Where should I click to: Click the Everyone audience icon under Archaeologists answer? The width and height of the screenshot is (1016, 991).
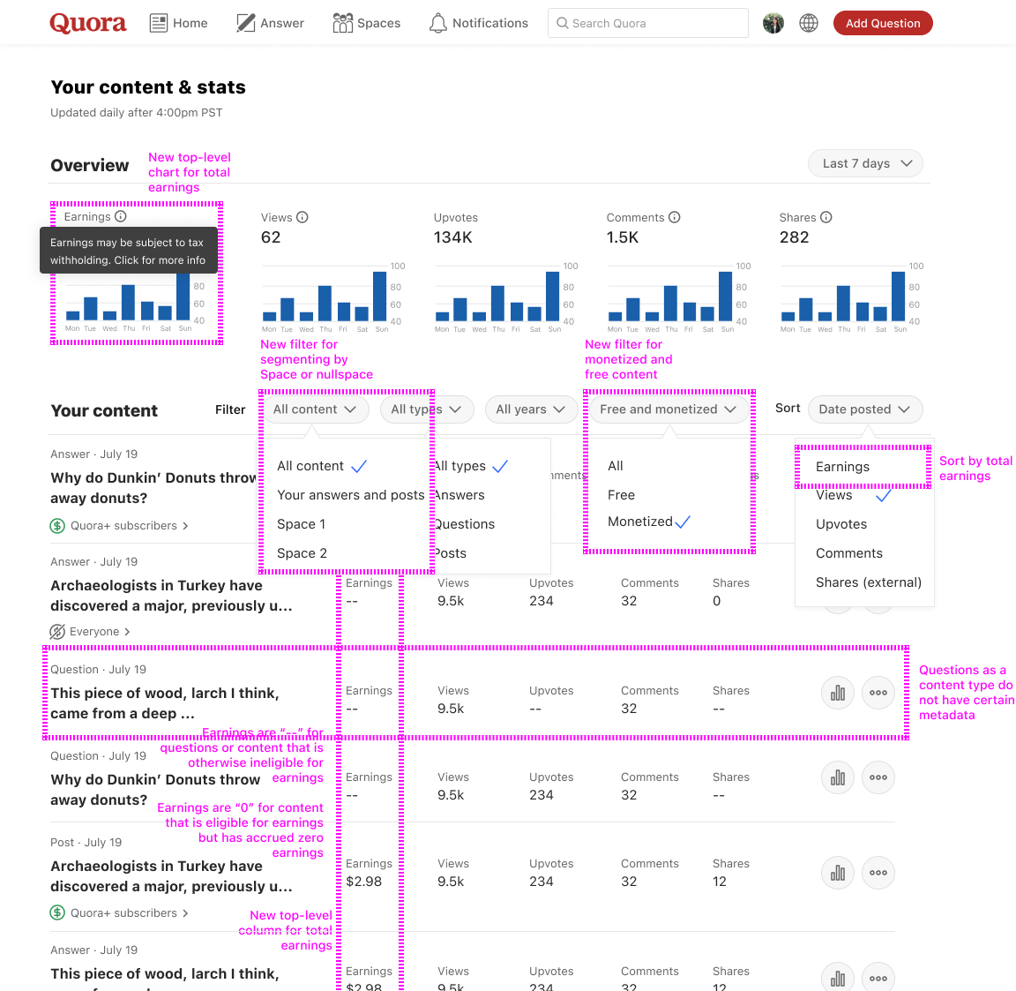coord(57,631)
